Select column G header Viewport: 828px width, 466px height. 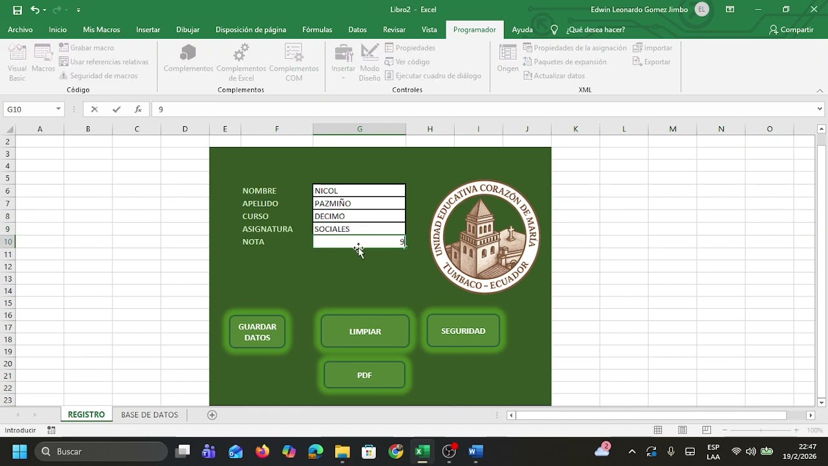pyautogui.click(x=360, y=129)
